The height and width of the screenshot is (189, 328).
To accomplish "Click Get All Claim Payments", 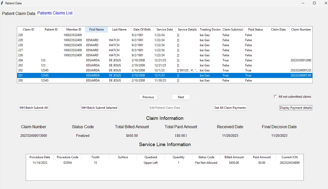I will (x=230, y=108).
